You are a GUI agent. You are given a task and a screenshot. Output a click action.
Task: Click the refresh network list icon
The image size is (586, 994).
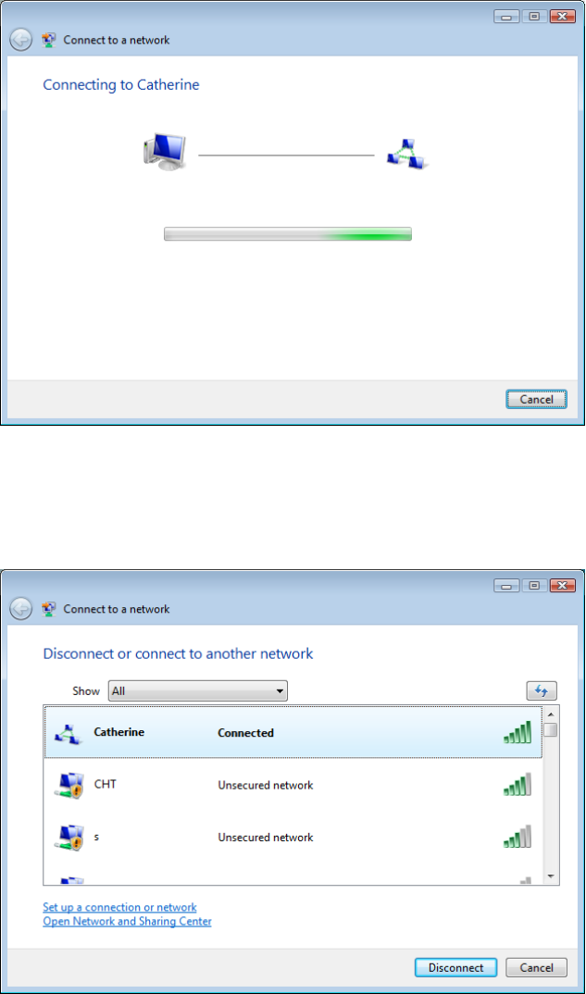click(541, 690)
